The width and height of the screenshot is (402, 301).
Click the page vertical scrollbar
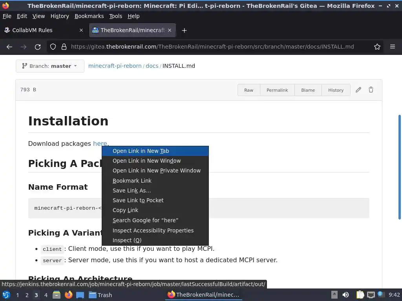point(399,167)
